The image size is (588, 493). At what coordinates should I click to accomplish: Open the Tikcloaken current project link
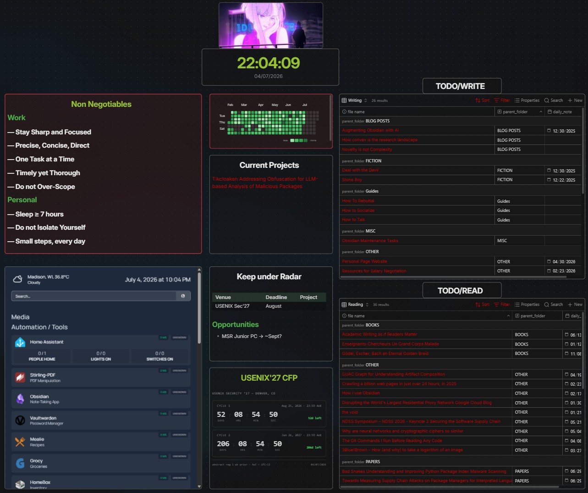click(265, 183)
